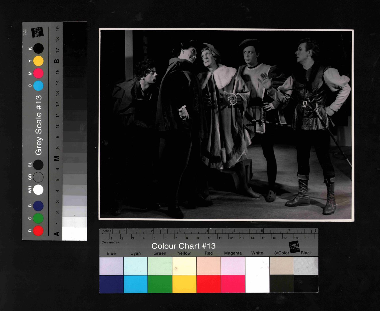Click the 'Colour Chart #13' title text
Image resolution: width=380 pixels, height=311 pixels.
click(x=183, y=246)
